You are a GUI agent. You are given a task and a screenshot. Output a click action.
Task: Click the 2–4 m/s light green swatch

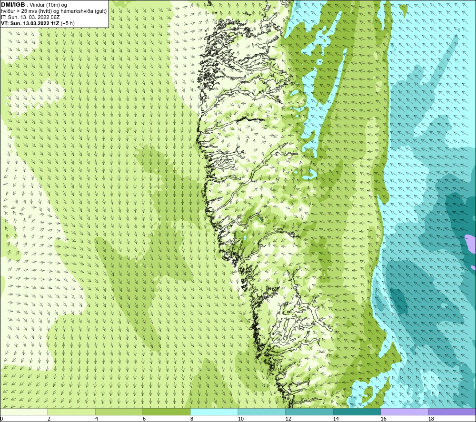click(71, 412)
